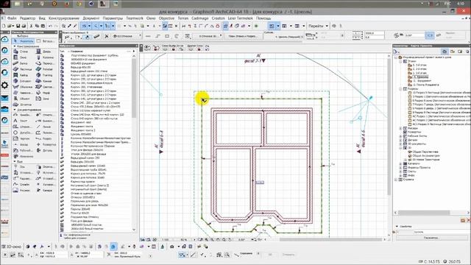The image size is (471, 265).
Task: Click the Undo arrow in toolbar
Action: [x=50, y=26]
